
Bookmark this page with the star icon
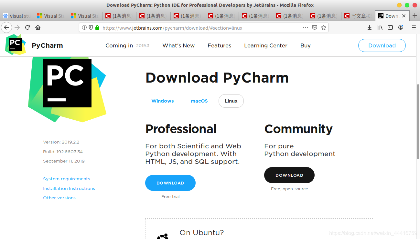point(324,27)
